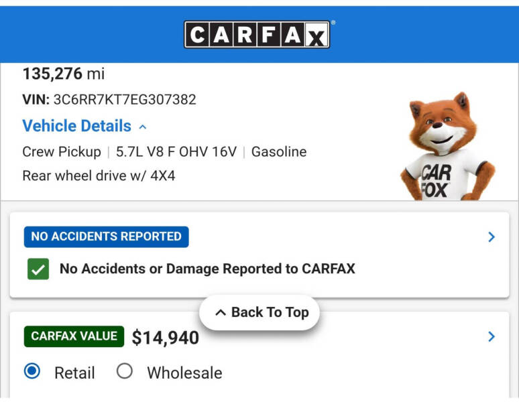Image resolution: width=519 pixels, height=402 pixels.
Task: Select the Wholesale radio button
Action: 125,371
